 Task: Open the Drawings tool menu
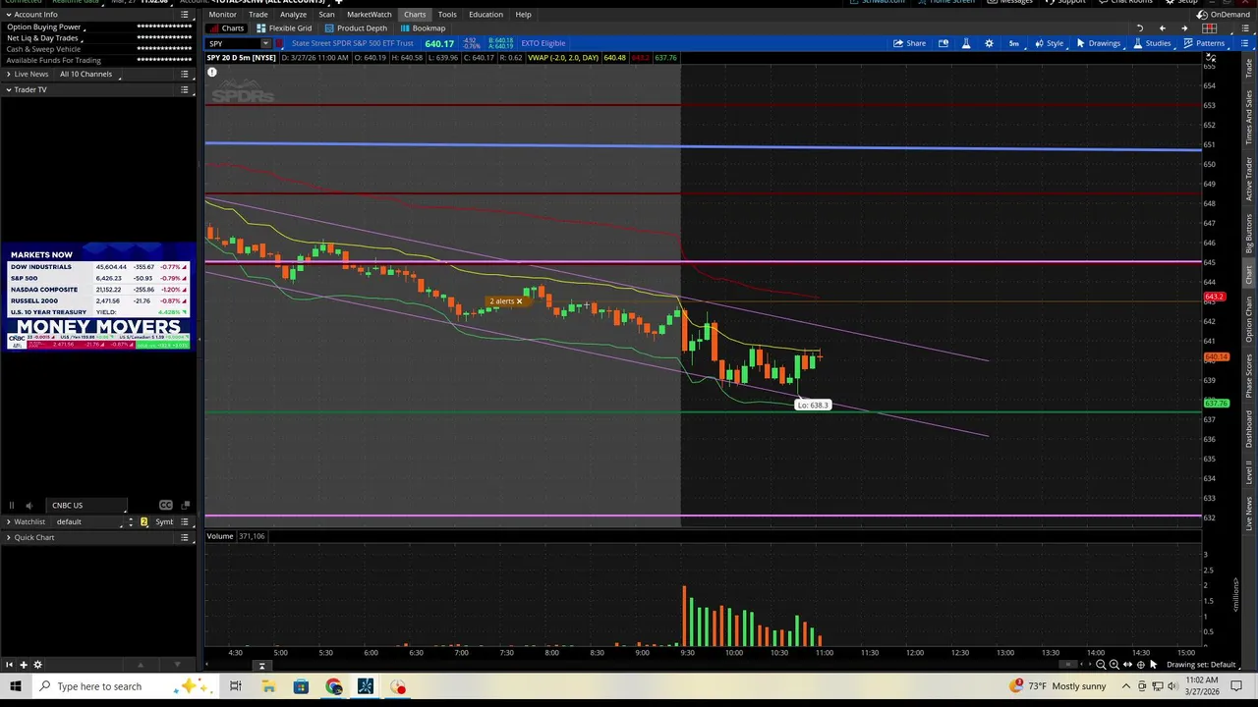[1098, 43]
